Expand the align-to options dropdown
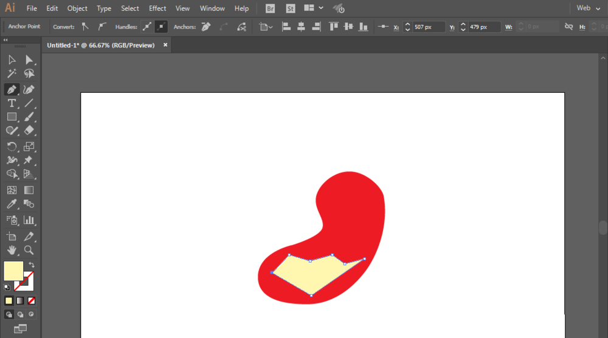The width and height of the screenshot is (608, 338). (x=266, y=27)
